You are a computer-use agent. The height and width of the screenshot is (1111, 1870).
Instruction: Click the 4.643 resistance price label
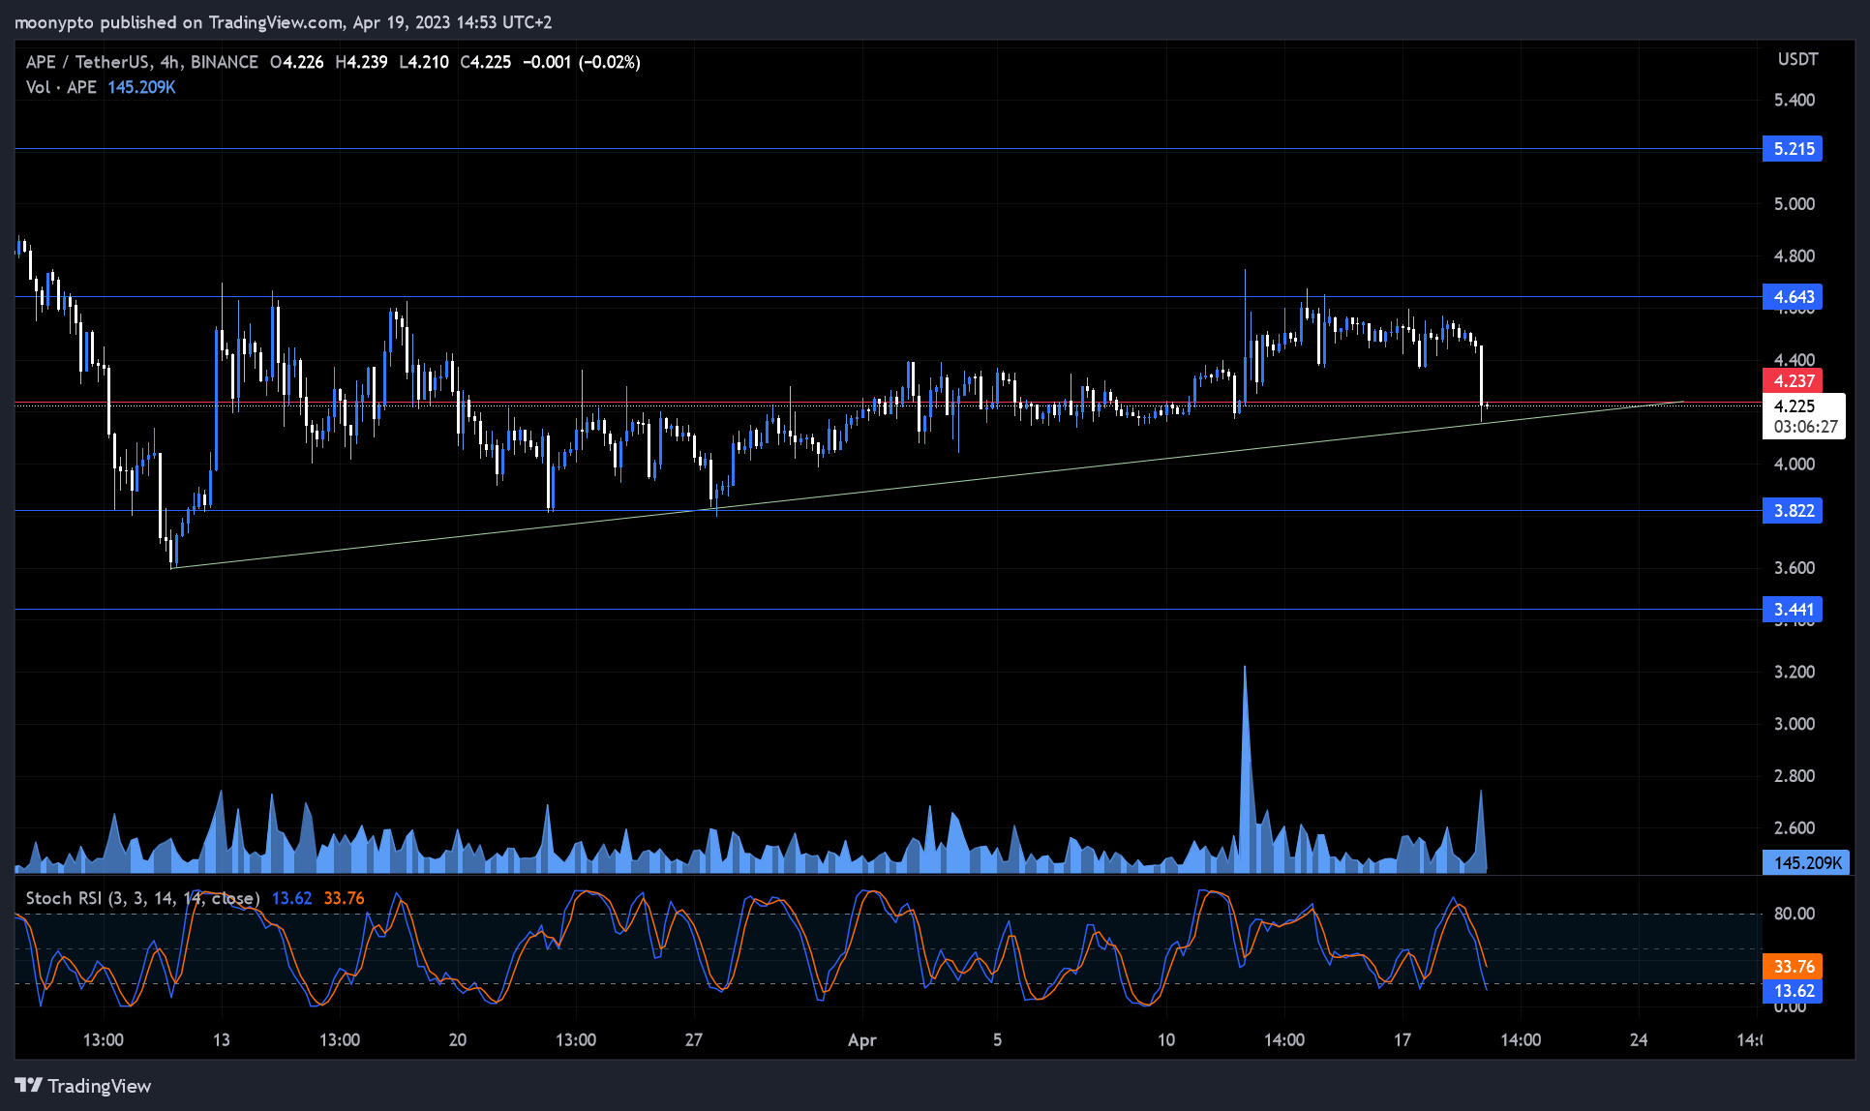[1793, 297]
